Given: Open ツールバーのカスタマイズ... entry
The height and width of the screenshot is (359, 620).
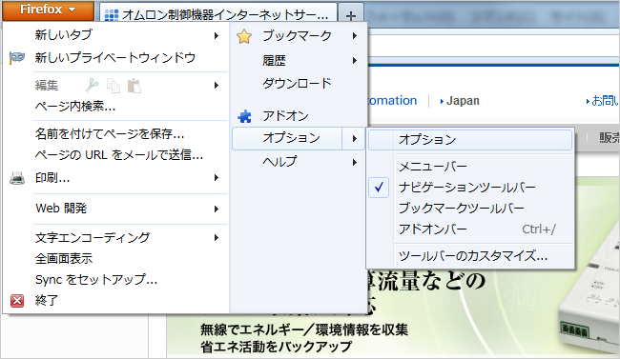Looking at the screenshot, I should [473, 256].
